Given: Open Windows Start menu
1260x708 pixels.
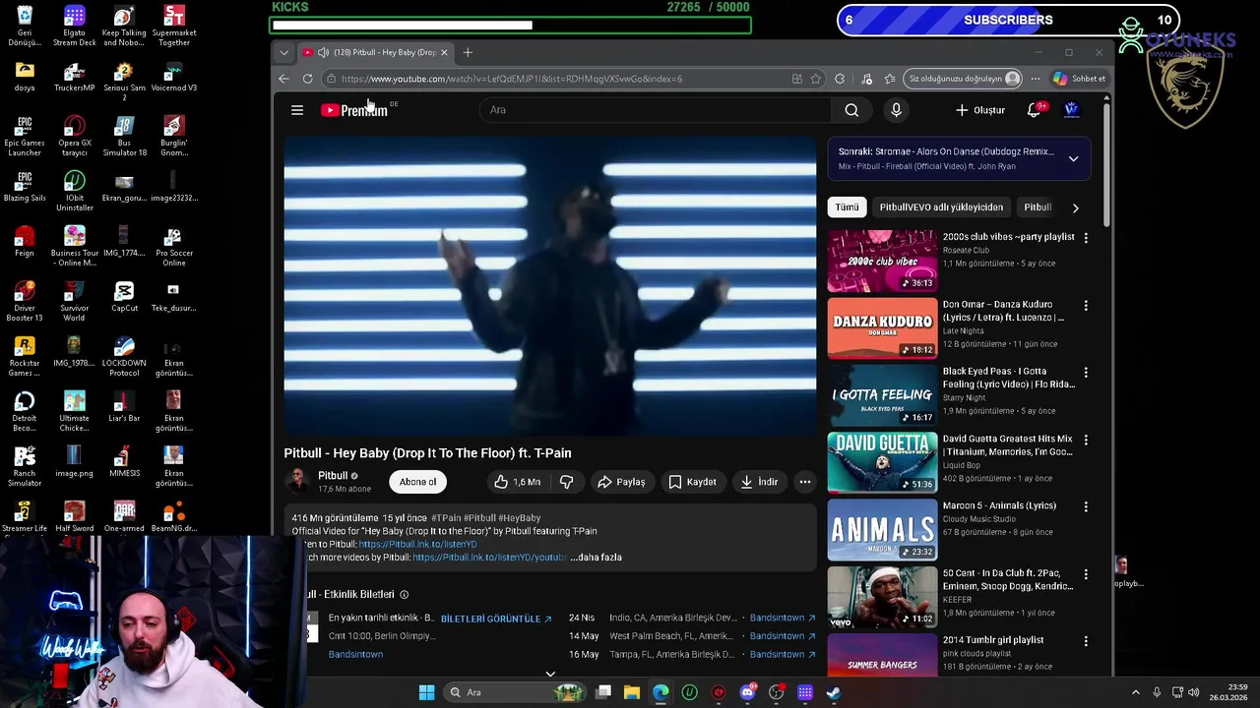Looking at the screenshot, I should tap(426, 692).
